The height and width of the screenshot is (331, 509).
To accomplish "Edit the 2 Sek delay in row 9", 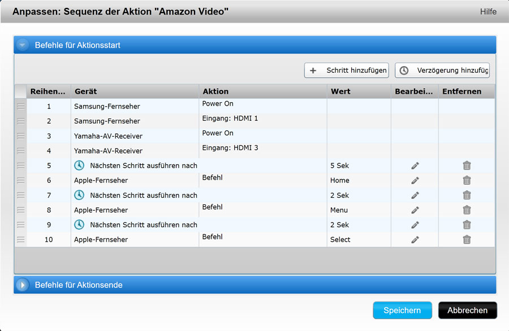I will tap(415, 225).
